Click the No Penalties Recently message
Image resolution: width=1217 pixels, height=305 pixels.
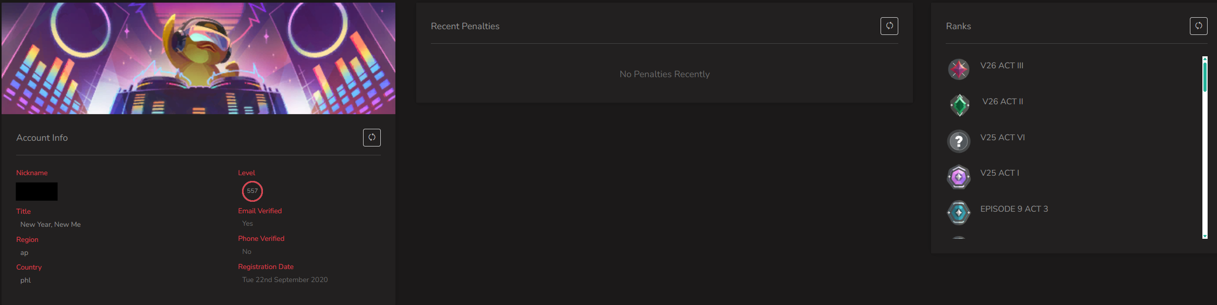[x=665, y=74]
